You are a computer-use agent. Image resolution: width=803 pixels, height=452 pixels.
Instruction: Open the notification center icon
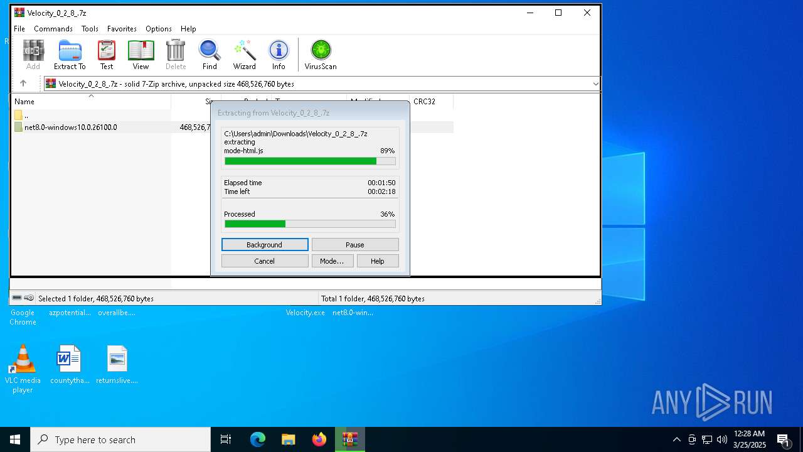point(784,439)
